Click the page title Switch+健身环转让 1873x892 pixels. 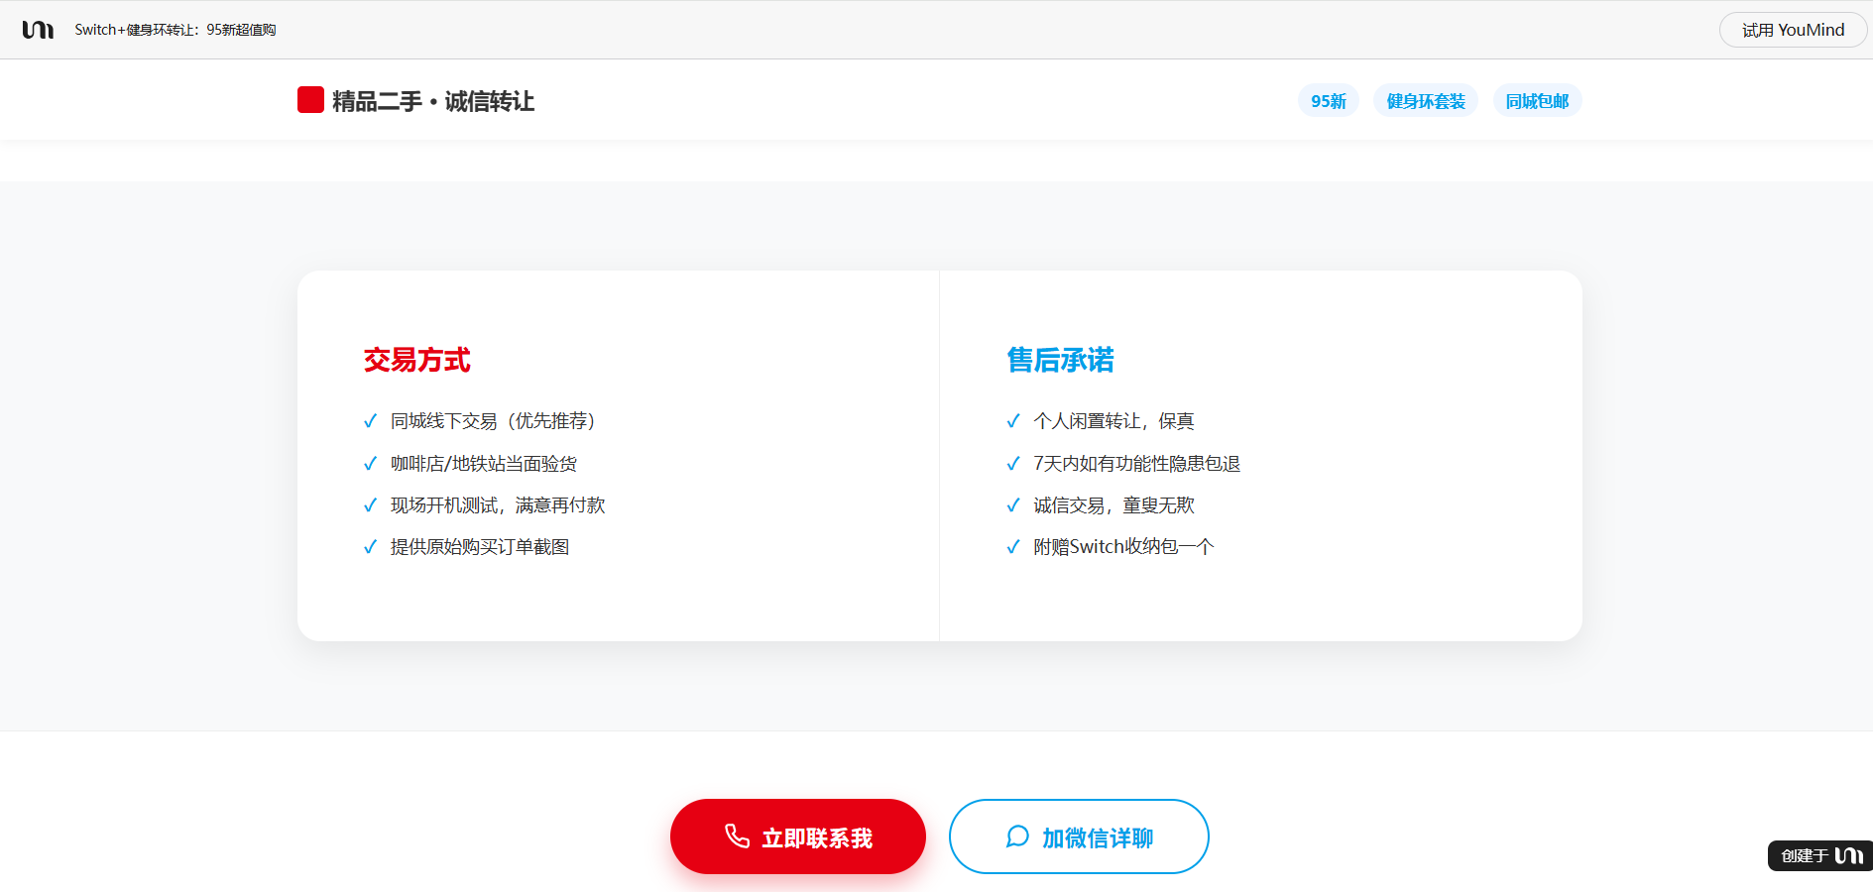[176, 30]
